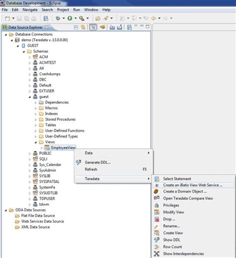Choose Show Interdependencies from submenu

coord(194,254)
